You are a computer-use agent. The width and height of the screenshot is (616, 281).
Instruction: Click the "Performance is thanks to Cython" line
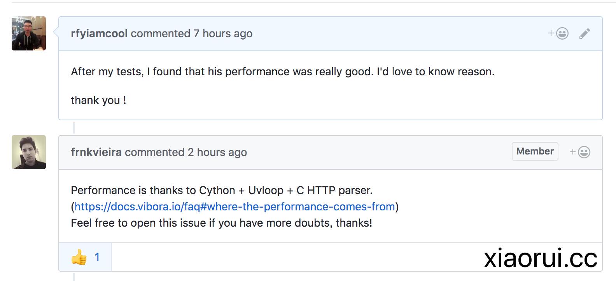point(222,191)
